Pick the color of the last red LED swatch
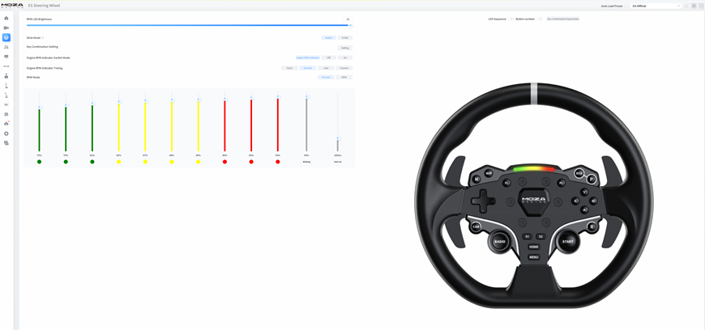 point(278,162)
